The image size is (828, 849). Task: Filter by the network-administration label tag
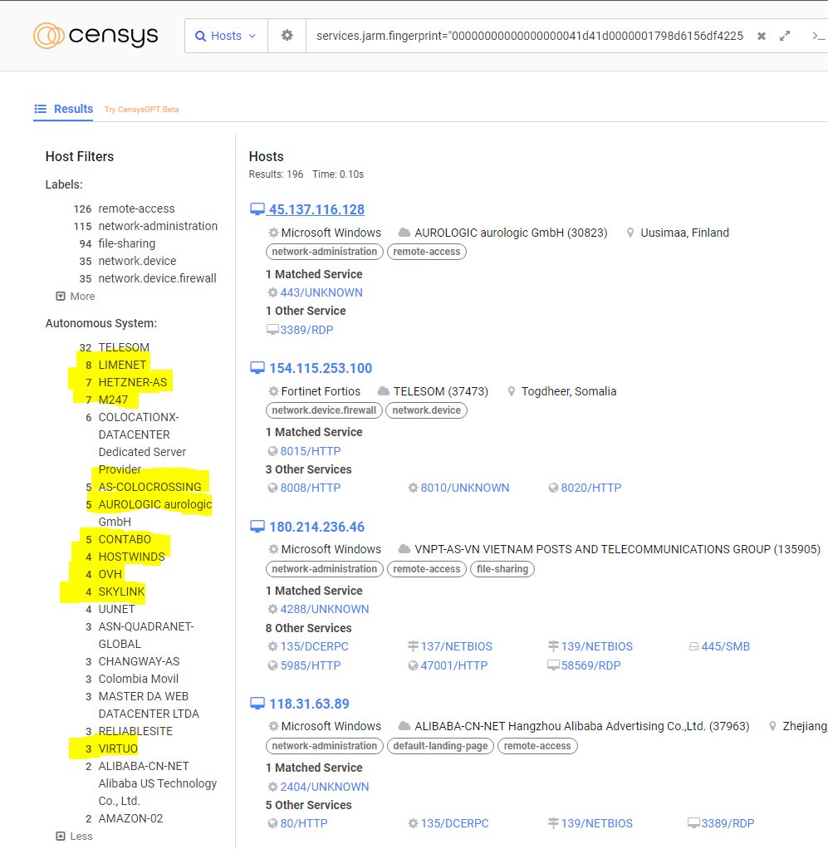(x=324, y=252)
